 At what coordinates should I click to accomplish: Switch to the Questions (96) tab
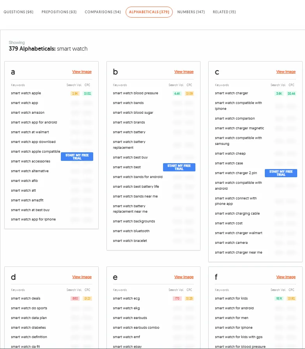click(18, 12)
